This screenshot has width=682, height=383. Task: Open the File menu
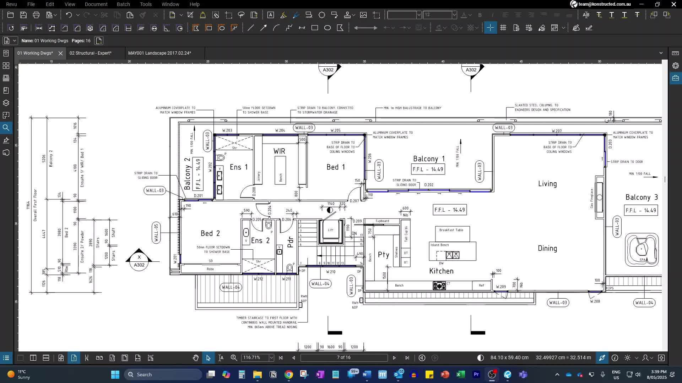point(31,4)
